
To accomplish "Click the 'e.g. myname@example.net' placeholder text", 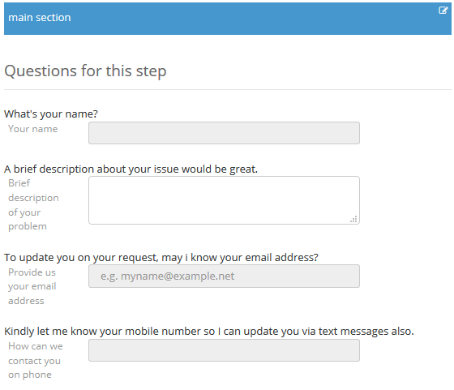I will tap(167, 276).
